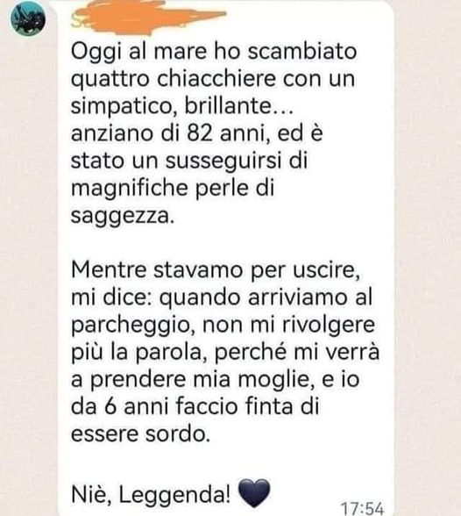461x516 pixels.
Task: Click the dark heart emoji
Action: [253, 492]
